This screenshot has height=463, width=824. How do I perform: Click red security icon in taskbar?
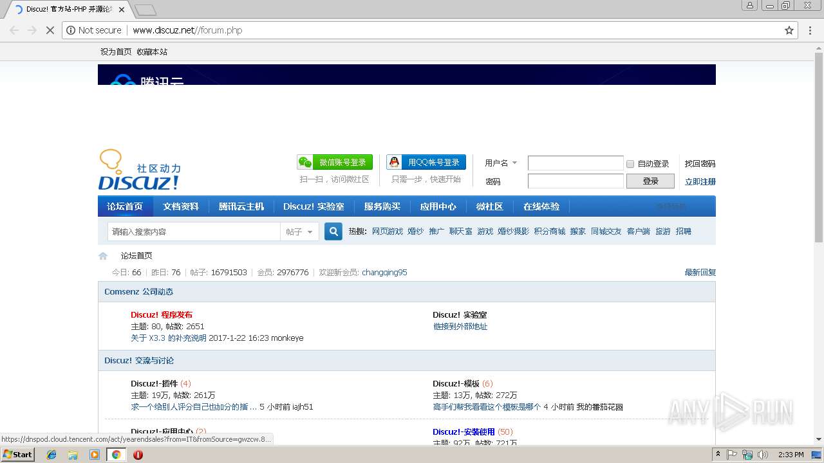[x=138, y=455]
